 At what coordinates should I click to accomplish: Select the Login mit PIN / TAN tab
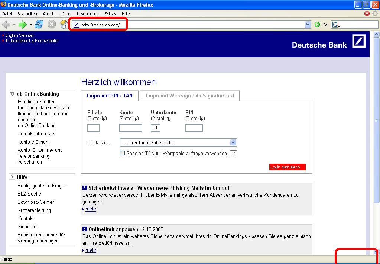pos(110,96)
